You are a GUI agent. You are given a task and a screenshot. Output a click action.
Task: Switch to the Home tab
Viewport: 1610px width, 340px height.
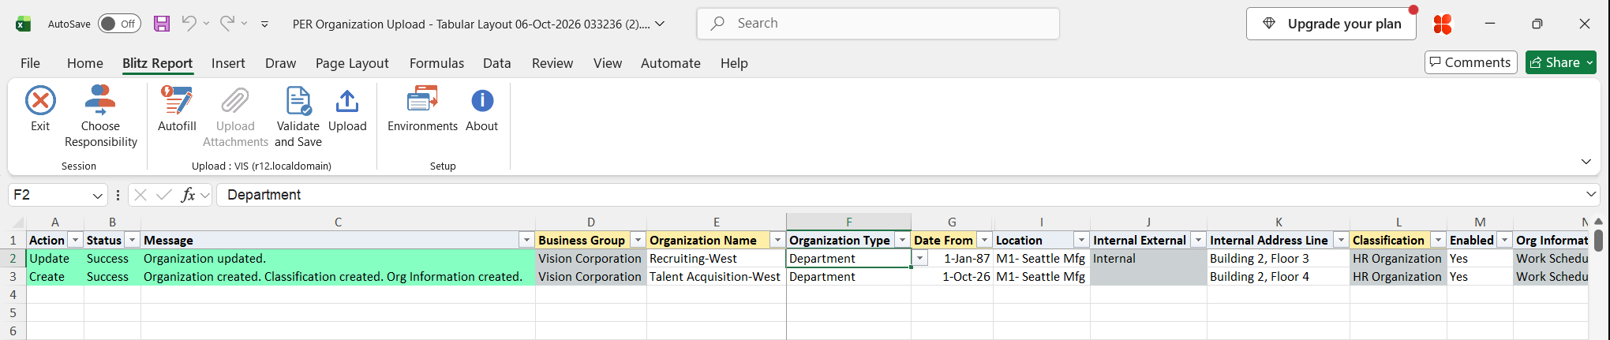85,63
